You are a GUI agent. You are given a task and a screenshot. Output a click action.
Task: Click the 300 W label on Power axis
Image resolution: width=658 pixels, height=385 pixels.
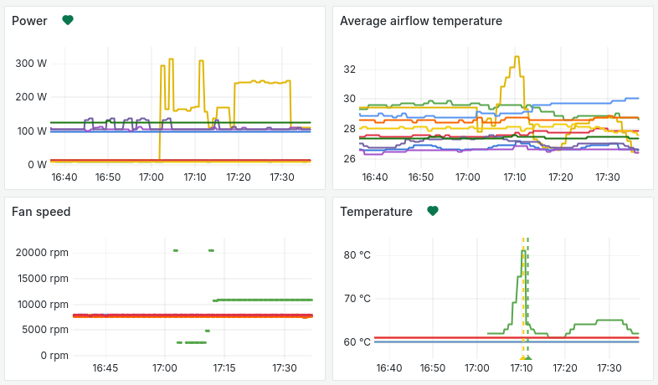(31, 64)
